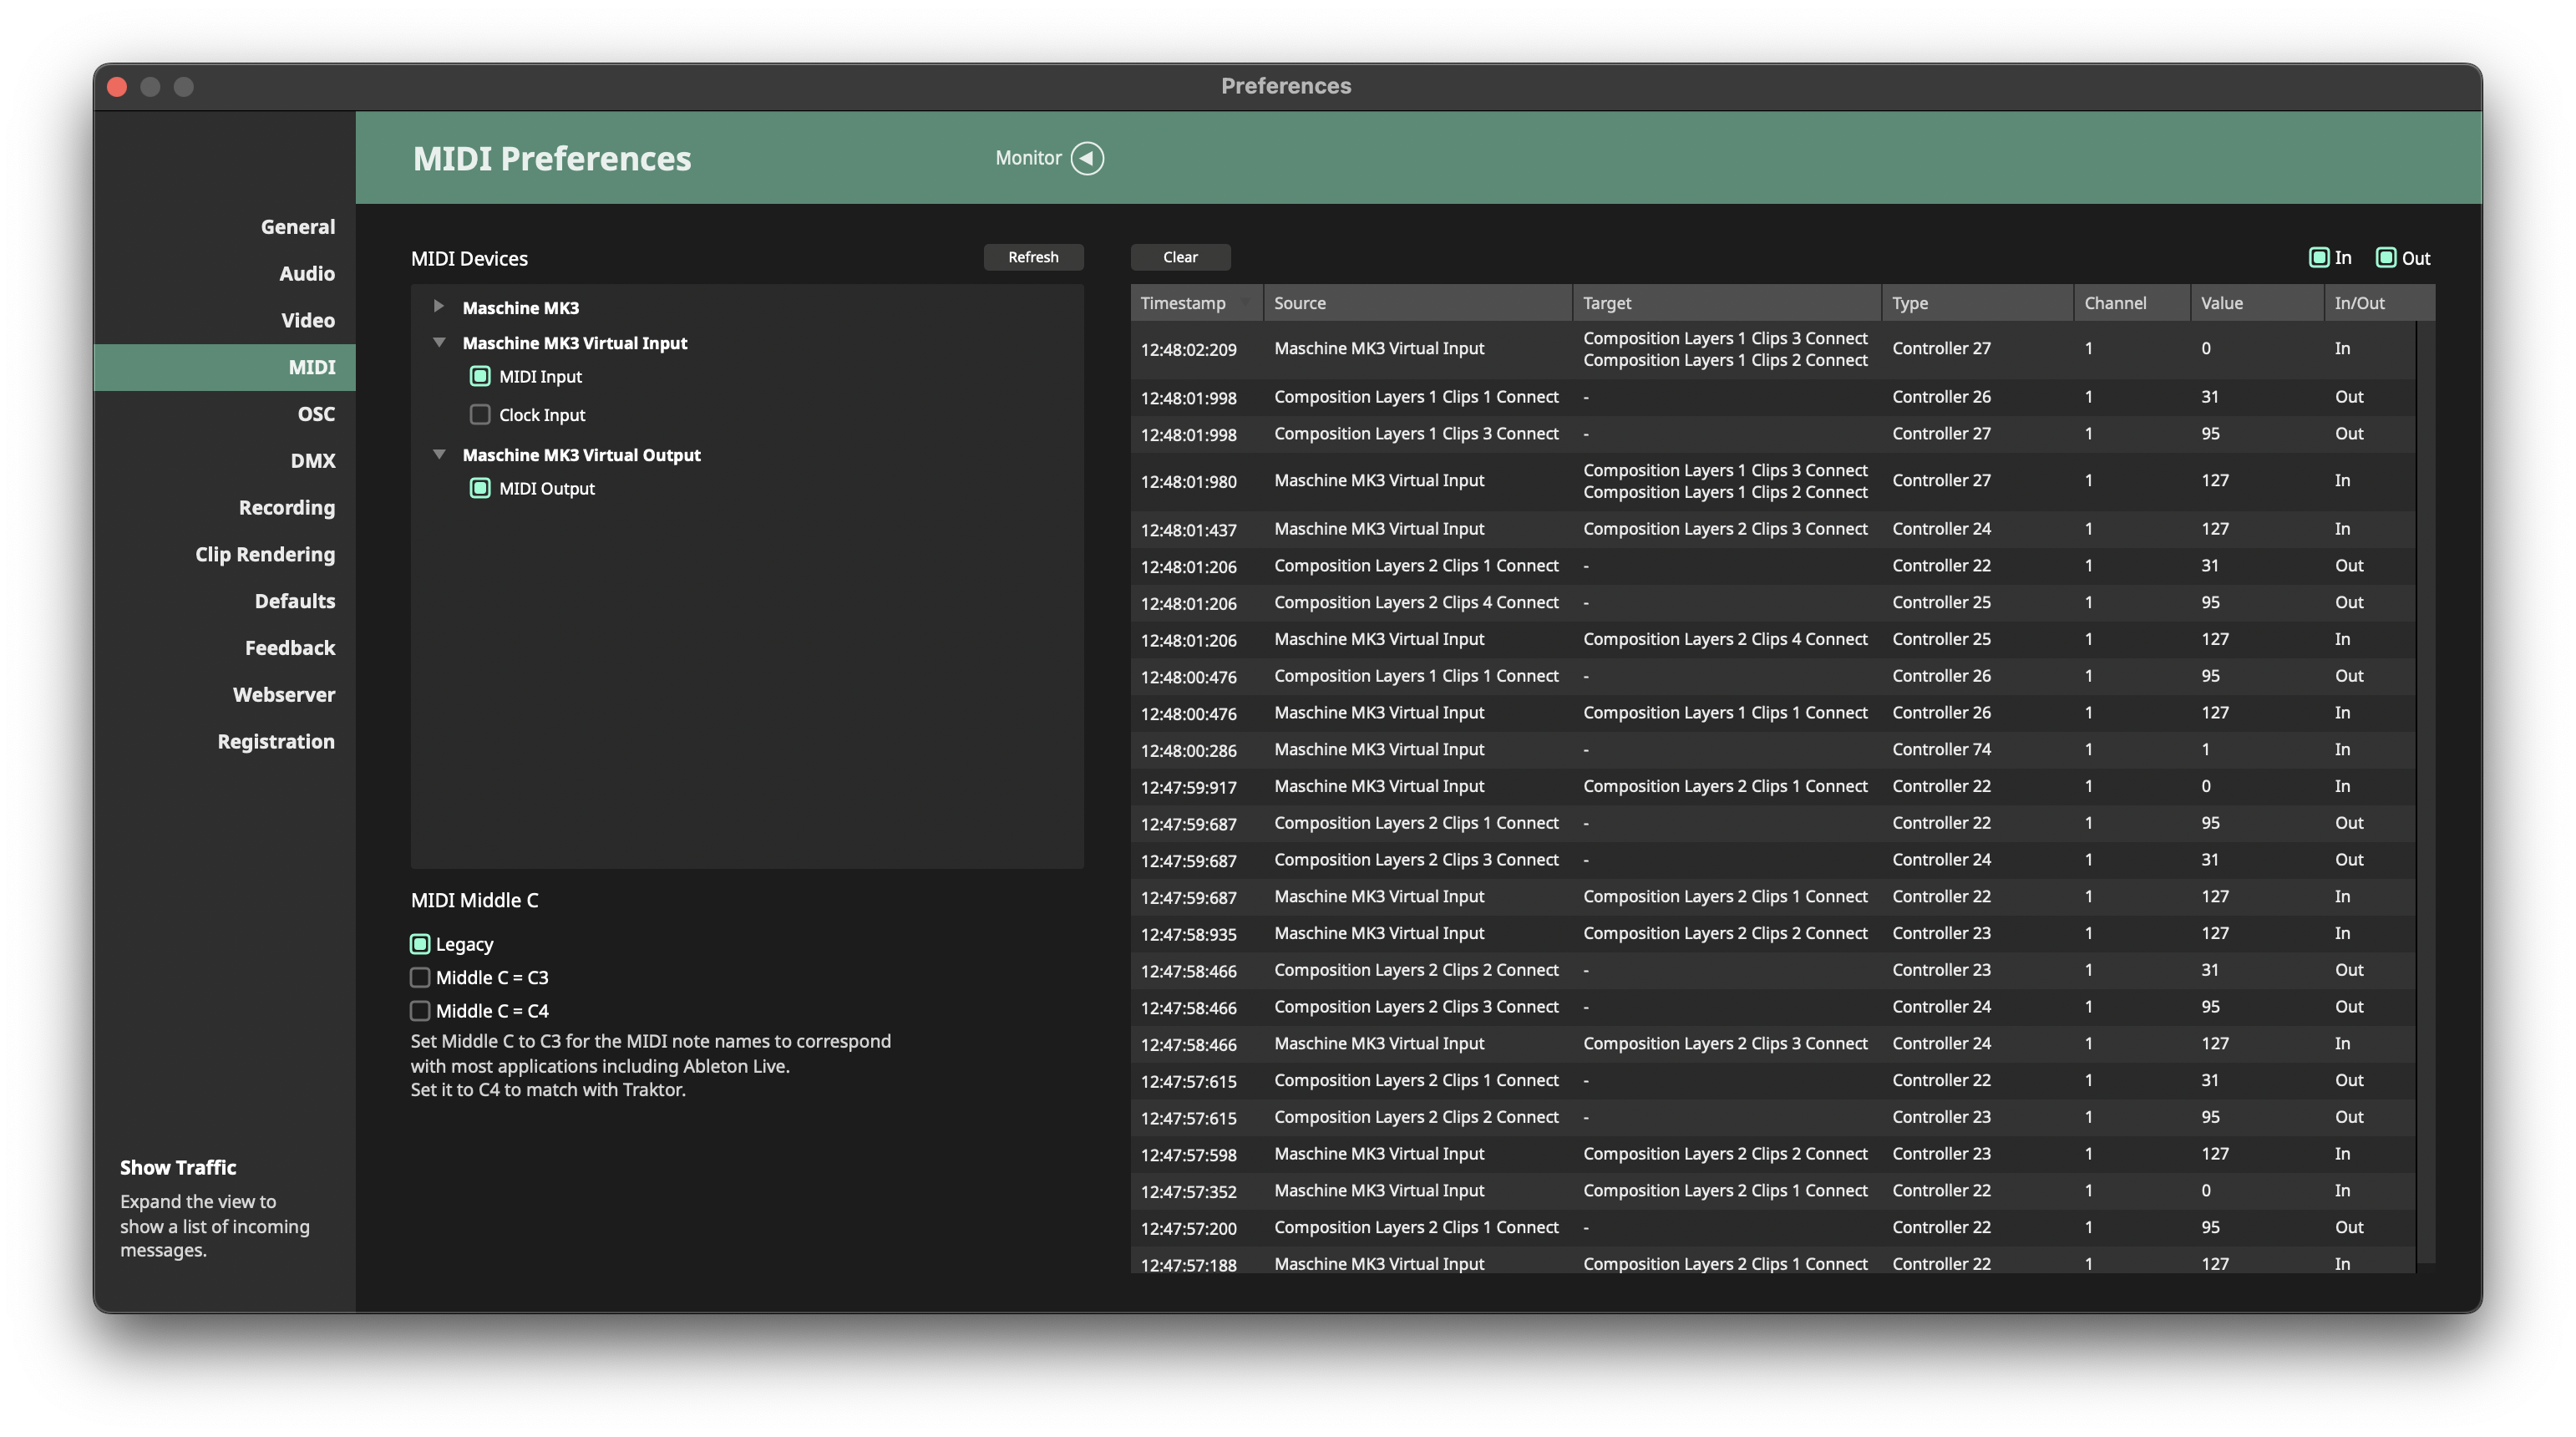Image resolution: width=2576 pixels, height=1437 pixels.
Task: Enable the Clock Input checkbox
Action: click(480, 414)
